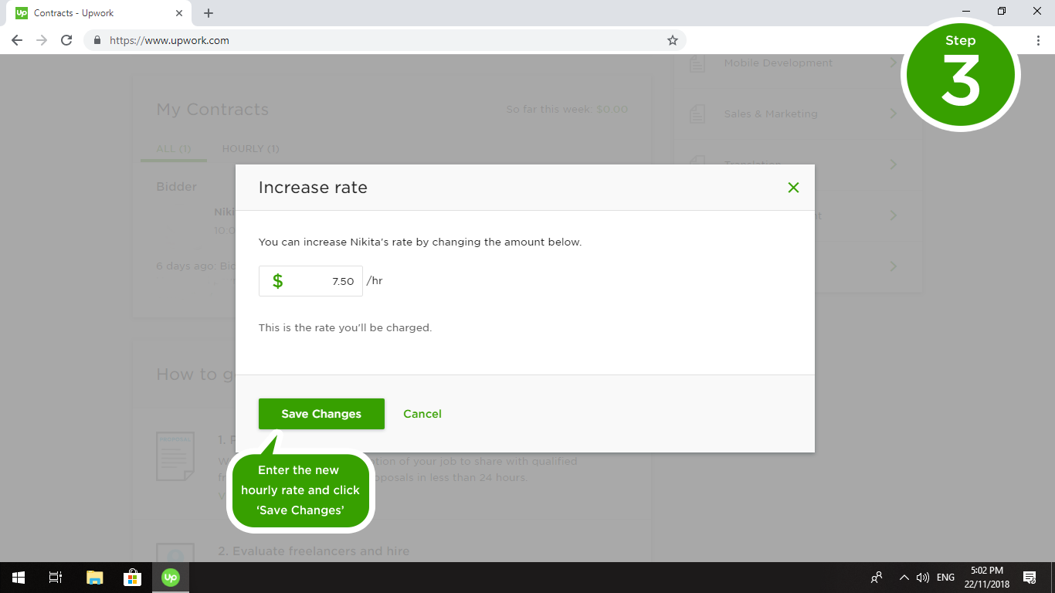The width and height of the screenshot is (1055, 593).
Task: Click the Windows Start button
Action: [16, 577]
